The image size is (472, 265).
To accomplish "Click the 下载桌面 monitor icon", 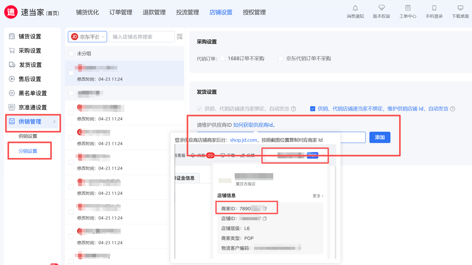I will 460,8.
